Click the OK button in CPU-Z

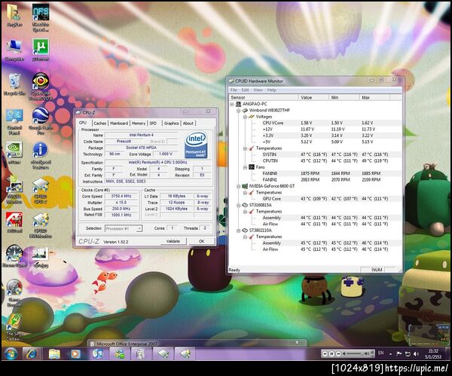point(201,241)
